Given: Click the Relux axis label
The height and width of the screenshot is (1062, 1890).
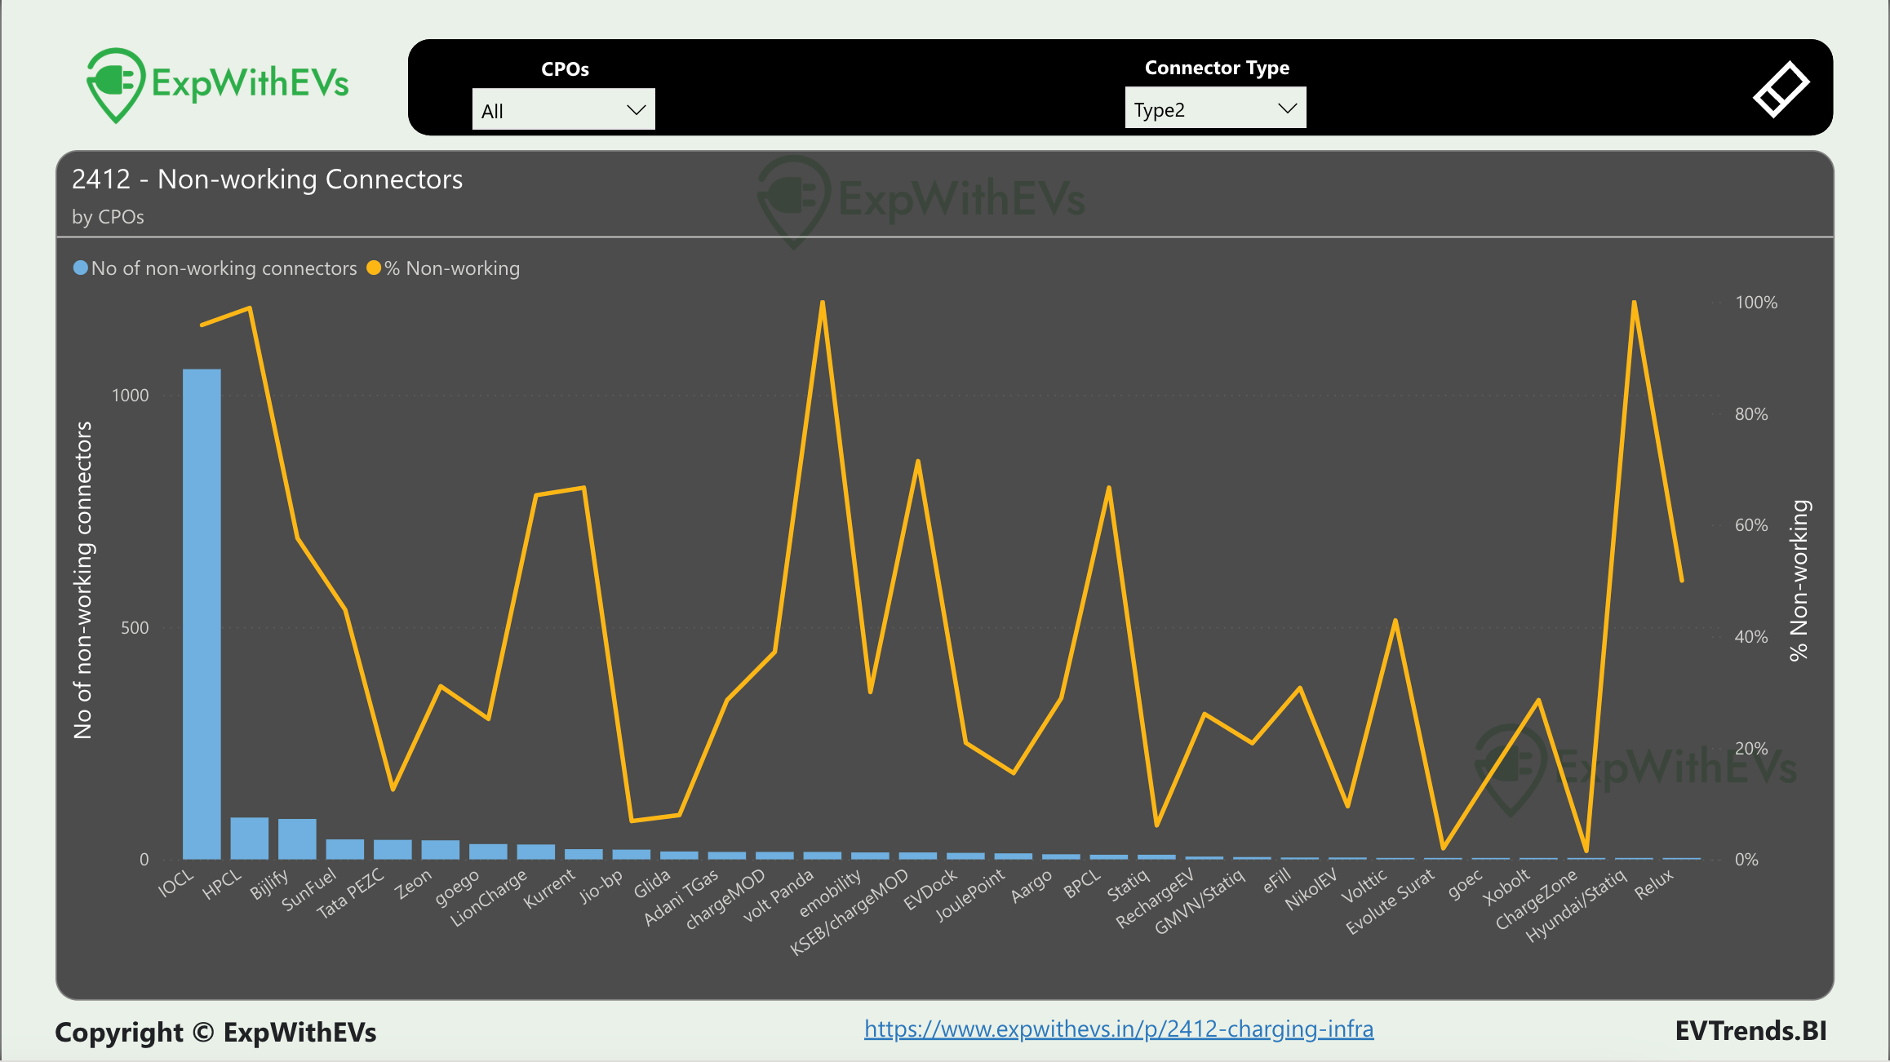Looking at the screenshot, I should 1655,884.
